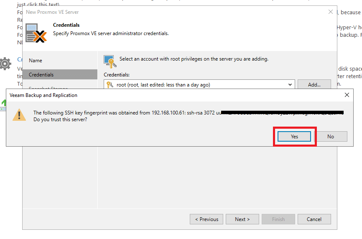362x239 pixels.
Task: Click the yellow warning triangle icon
Action: coord(19,115)
